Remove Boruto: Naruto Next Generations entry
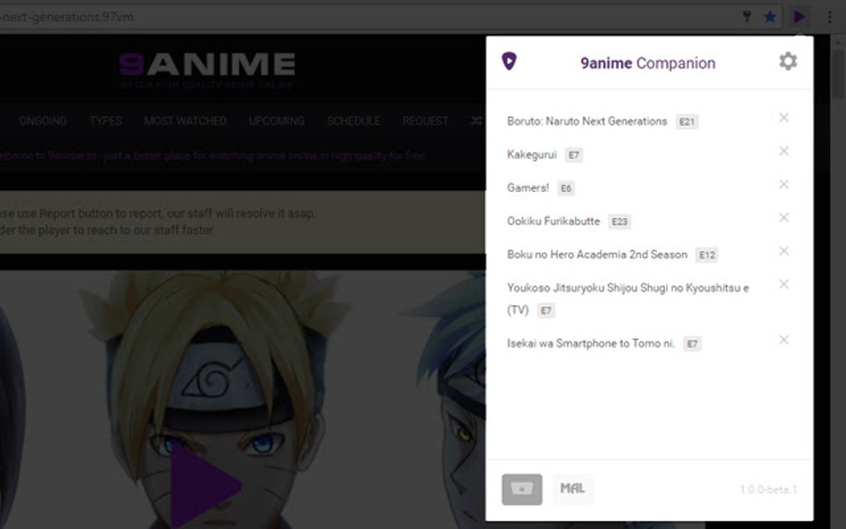The height and width of the screenshot is (529, 846). 784,118
